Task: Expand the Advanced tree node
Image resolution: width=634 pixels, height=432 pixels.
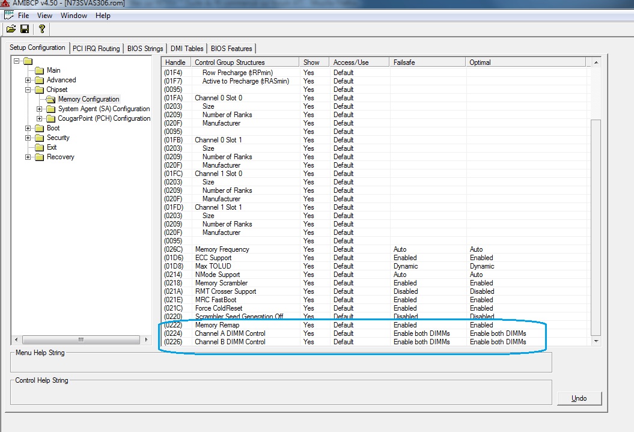Action: pos(28,80)
